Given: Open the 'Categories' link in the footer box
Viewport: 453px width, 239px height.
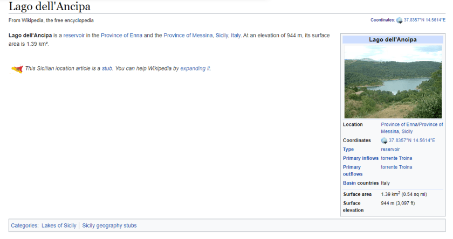Looking at the screenshot, I should coord(24,226).
